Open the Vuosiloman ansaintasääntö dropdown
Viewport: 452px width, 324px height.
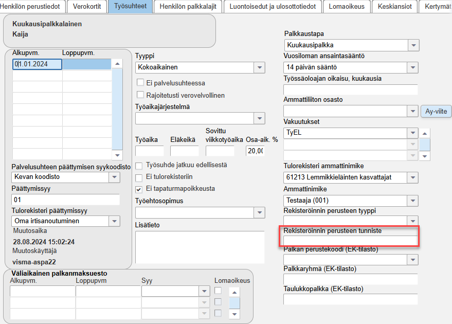pos(413,67)
